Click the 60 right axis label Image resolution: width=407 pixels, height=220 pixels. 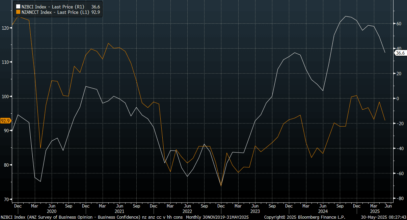tap(399, 24)
